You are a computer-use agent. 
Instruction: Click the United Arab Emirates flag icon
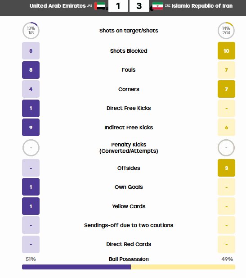point(100,6)
